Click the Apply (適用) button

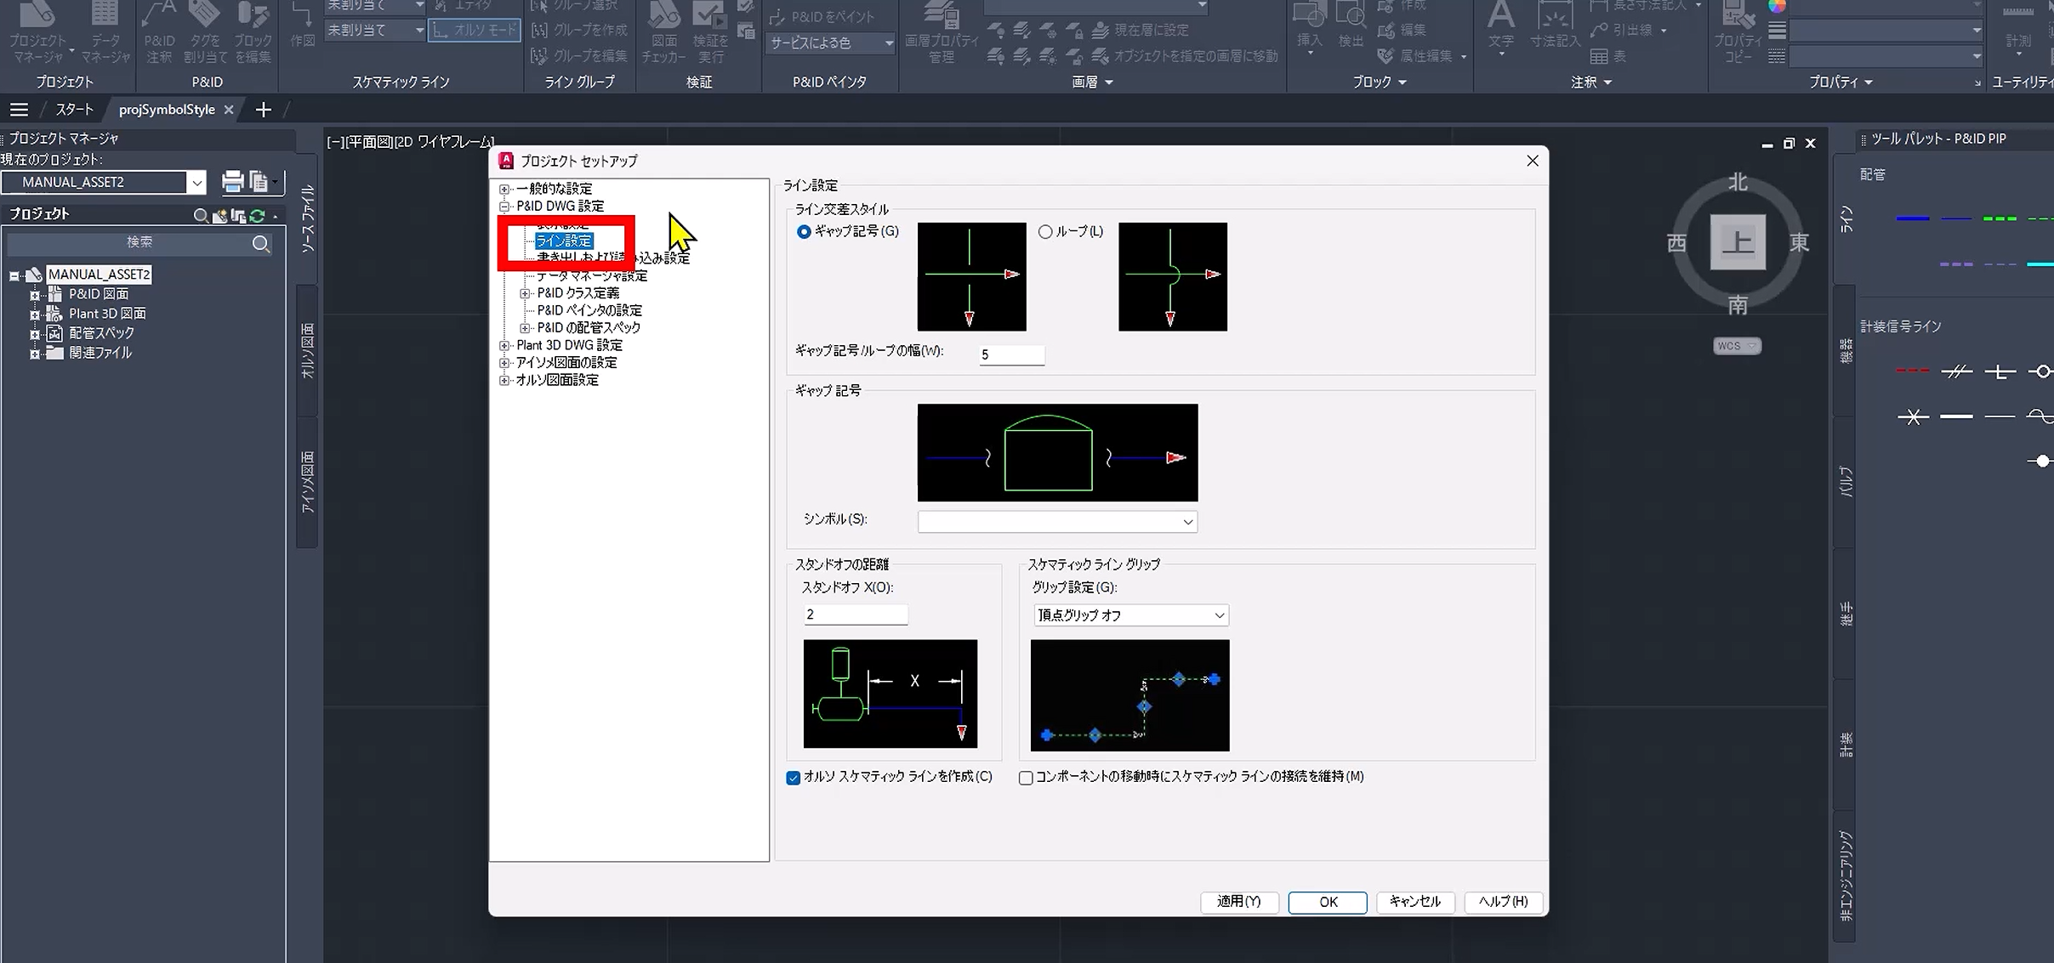click(1238, 901)
